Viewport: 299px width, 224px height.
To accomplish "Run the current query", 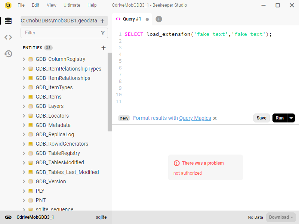I will [280, 118].
